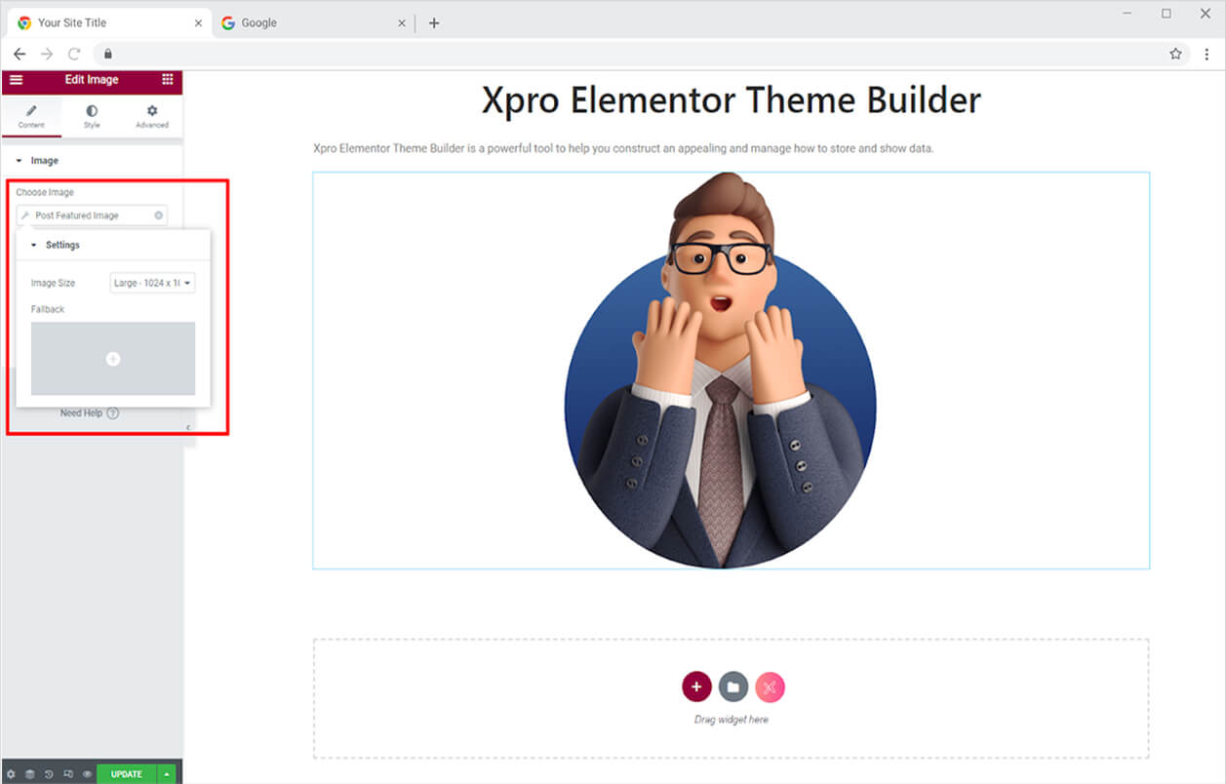
Task: Go forward in the browser
Action: pos(46,54)
